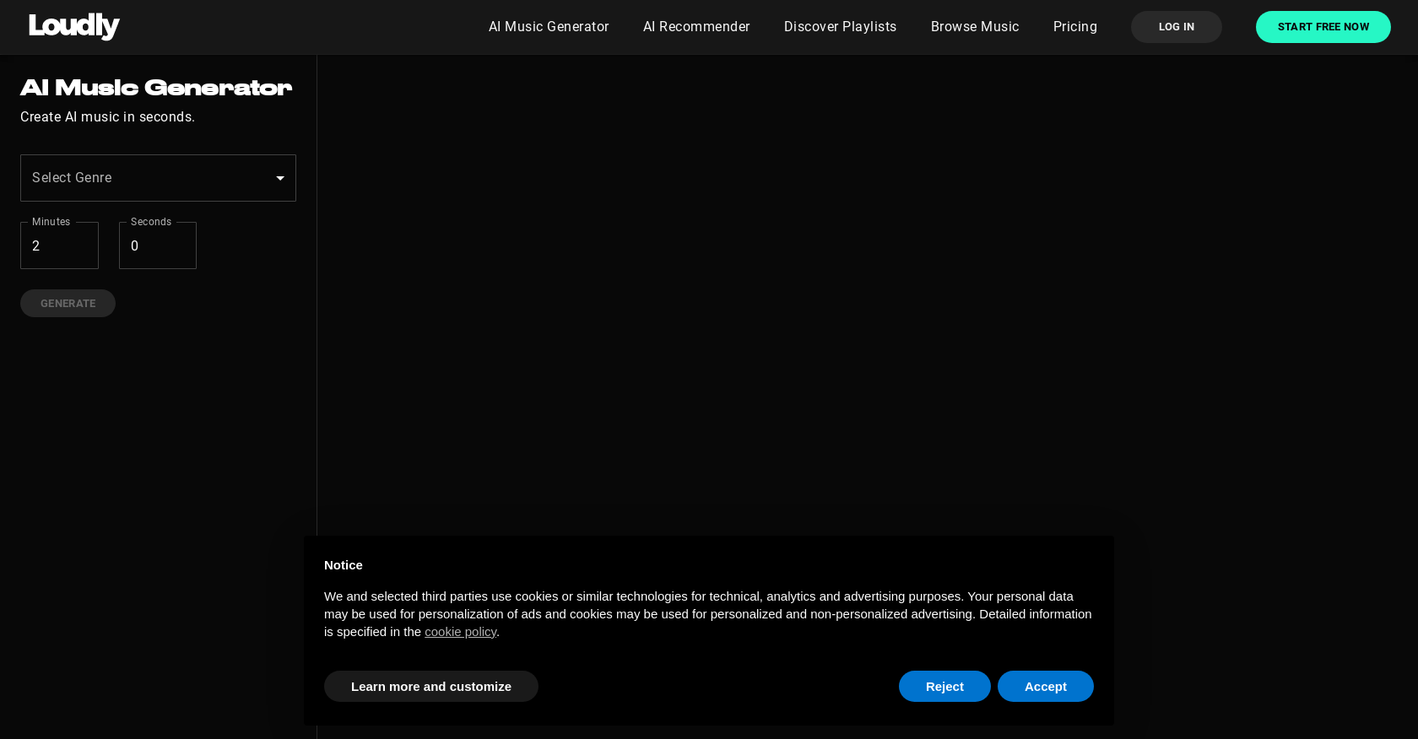Click the Notice title in cookie banner
The width and height of the screenshot is (1418, 739).
(x=343, y=565)
